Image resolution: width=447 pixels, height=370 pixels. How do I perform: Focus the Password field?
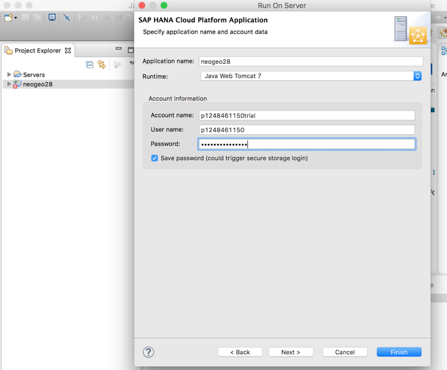coord(307,144)
